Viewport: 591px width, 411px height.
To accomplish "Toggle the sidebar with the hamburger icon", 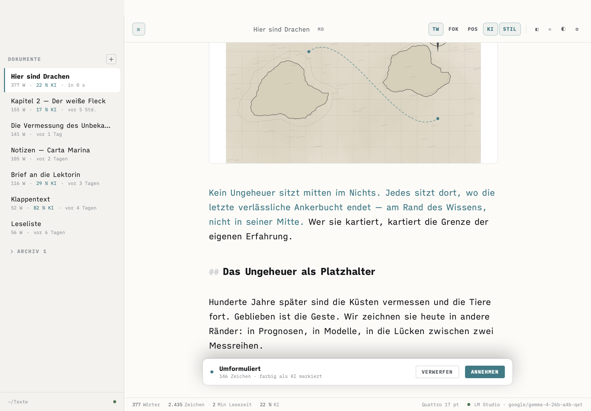I will click(138, 29).
